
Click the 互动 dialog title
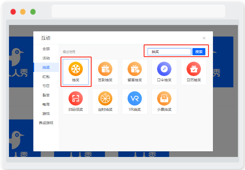45,38
